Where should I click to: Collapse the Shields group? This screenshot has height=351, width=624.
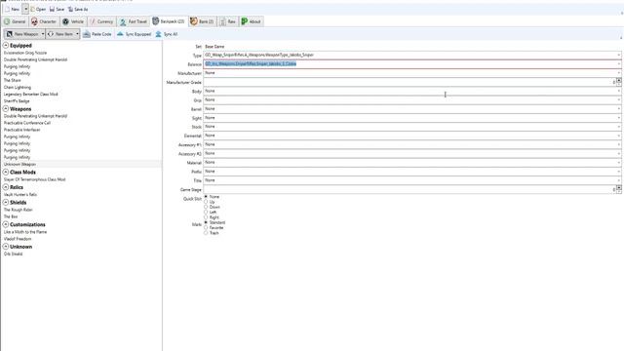point(6,202)
